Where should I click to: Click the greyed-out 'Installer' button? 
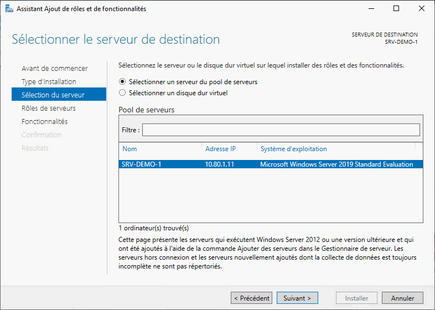tap(356, 298)
